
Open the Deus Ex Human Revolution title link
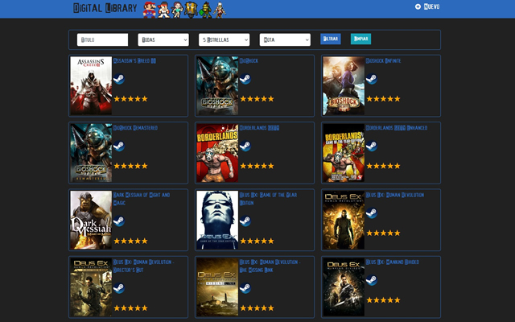click(395, 195)
